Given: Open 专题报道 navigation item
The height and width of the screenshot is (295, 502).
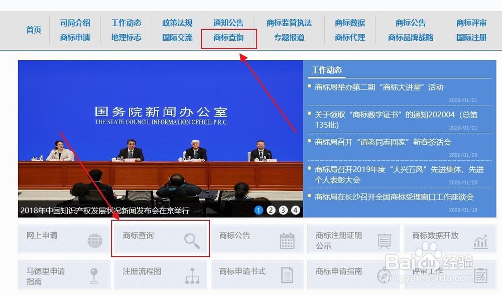Looking at the screenshot, I should click(289, 38).
